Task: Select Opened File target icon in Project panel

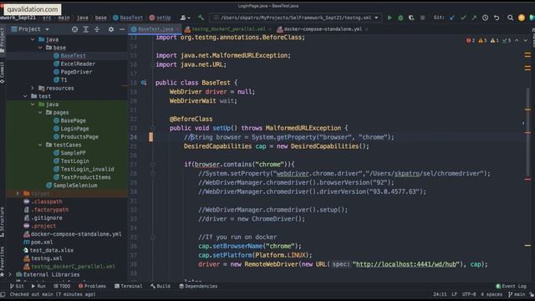Action: coord(74,29)
